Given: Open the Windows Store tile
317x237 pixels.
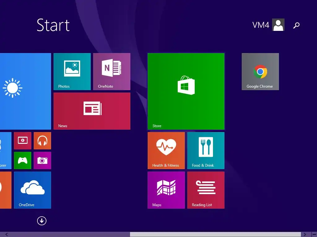Looking at the screenshot, I should pos(186,91).
